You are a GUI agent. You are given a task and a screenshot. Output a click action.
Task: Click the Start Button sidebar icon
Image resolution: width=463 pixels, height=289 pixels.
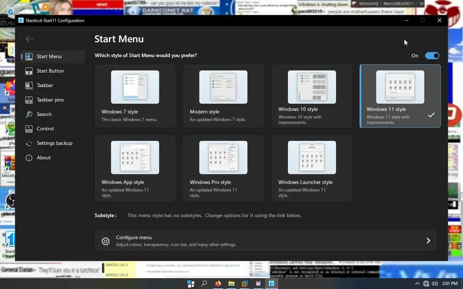pos(29,71)
